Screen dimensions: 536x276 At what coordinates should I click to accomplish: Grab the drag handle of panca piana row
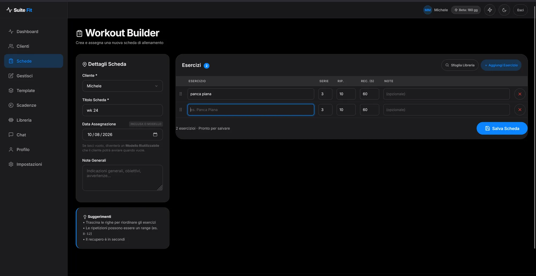click(181, 94)
